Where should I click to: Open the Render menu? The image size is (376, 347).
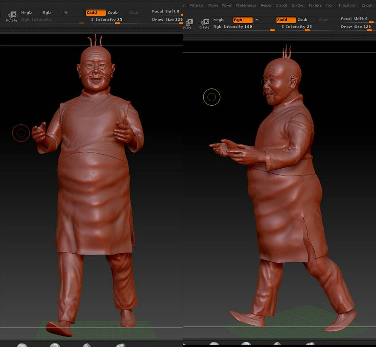click(x=266, y=5)
